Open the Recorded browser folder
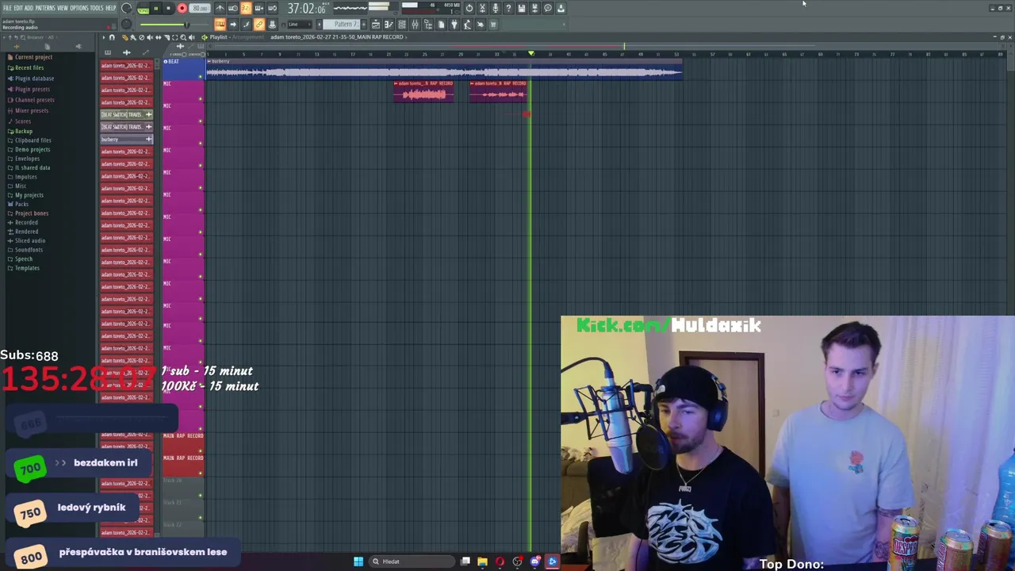 (x=26, y=222)
